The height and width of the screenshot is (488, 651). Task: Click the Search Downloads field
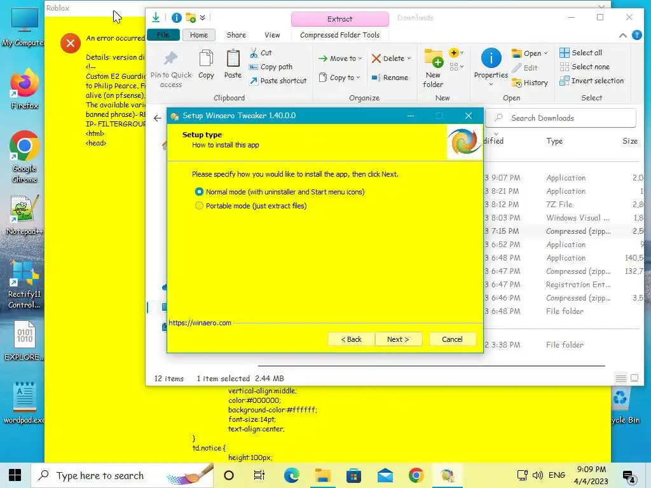click(x=561, y=118)
